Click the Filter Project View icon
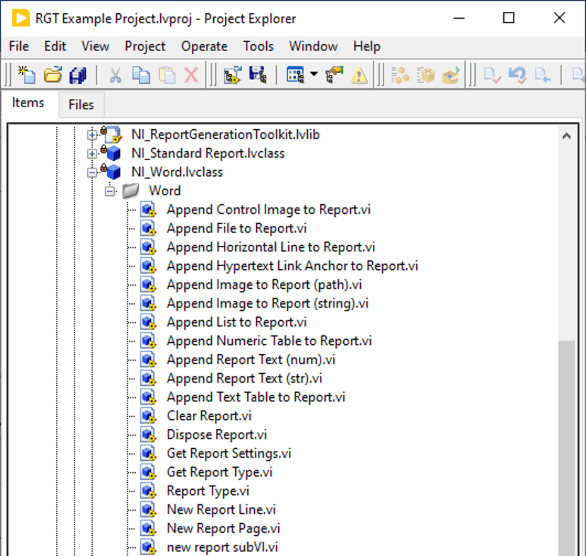The height and width of the screenshot is (556, 586). coord(295,74)
